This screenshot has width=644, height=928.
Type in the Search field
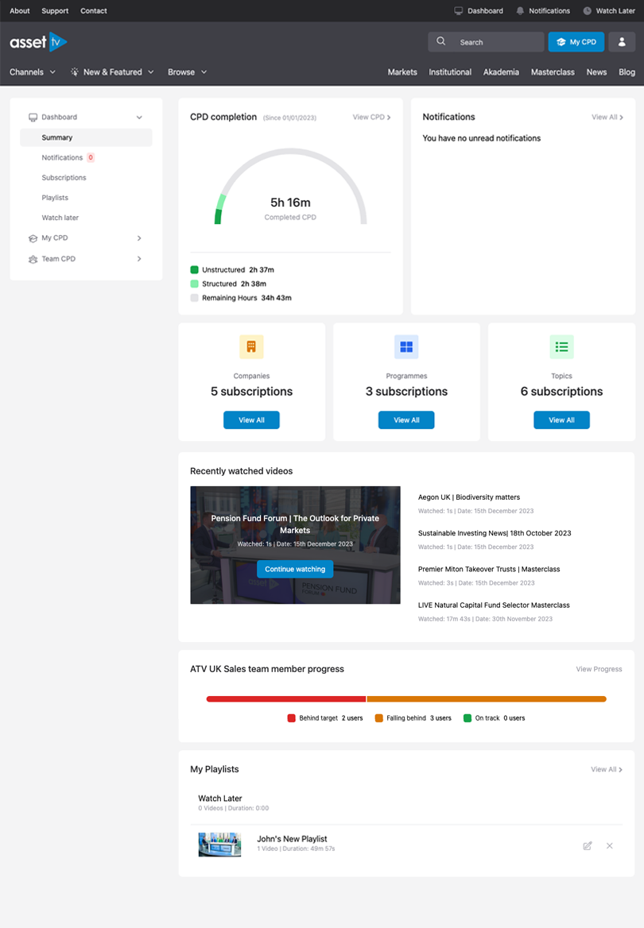coord(493,42)
